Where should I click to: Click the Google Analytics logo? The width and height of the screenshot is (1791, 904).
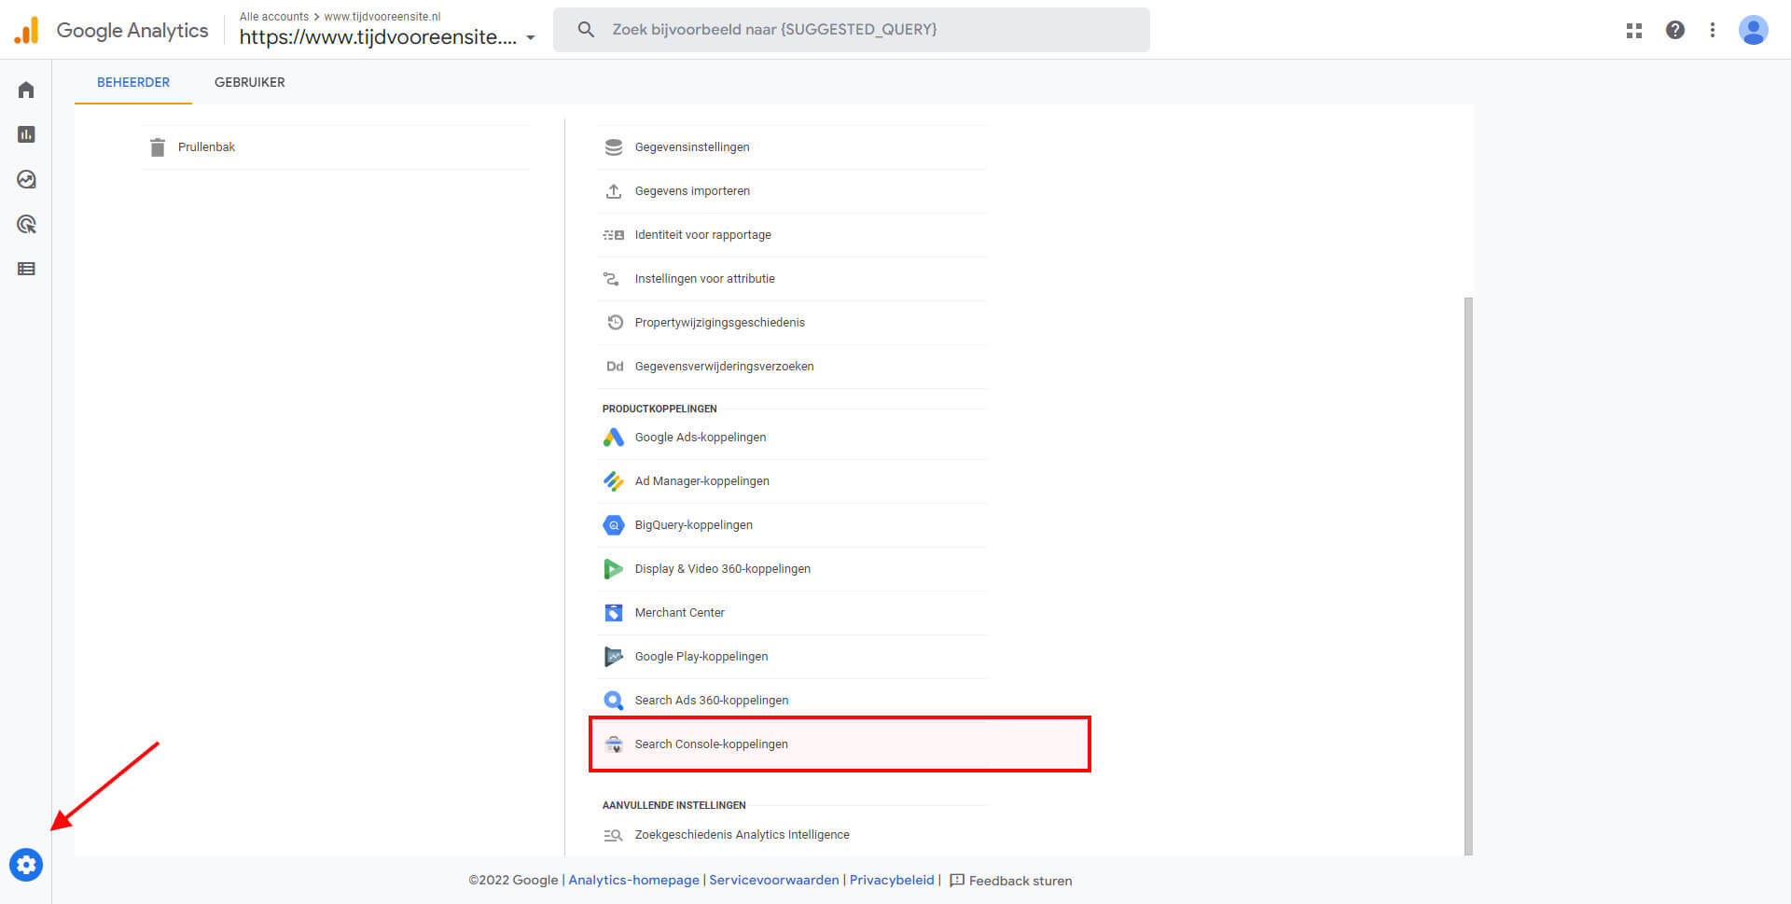[x=111, y=30]
